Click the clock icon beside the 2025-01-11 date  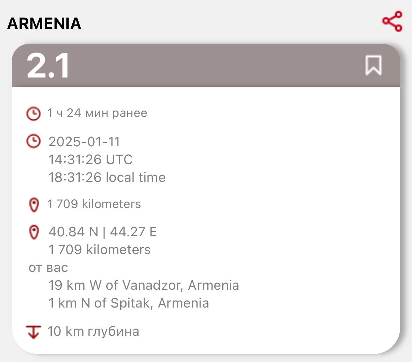point(34,141)
